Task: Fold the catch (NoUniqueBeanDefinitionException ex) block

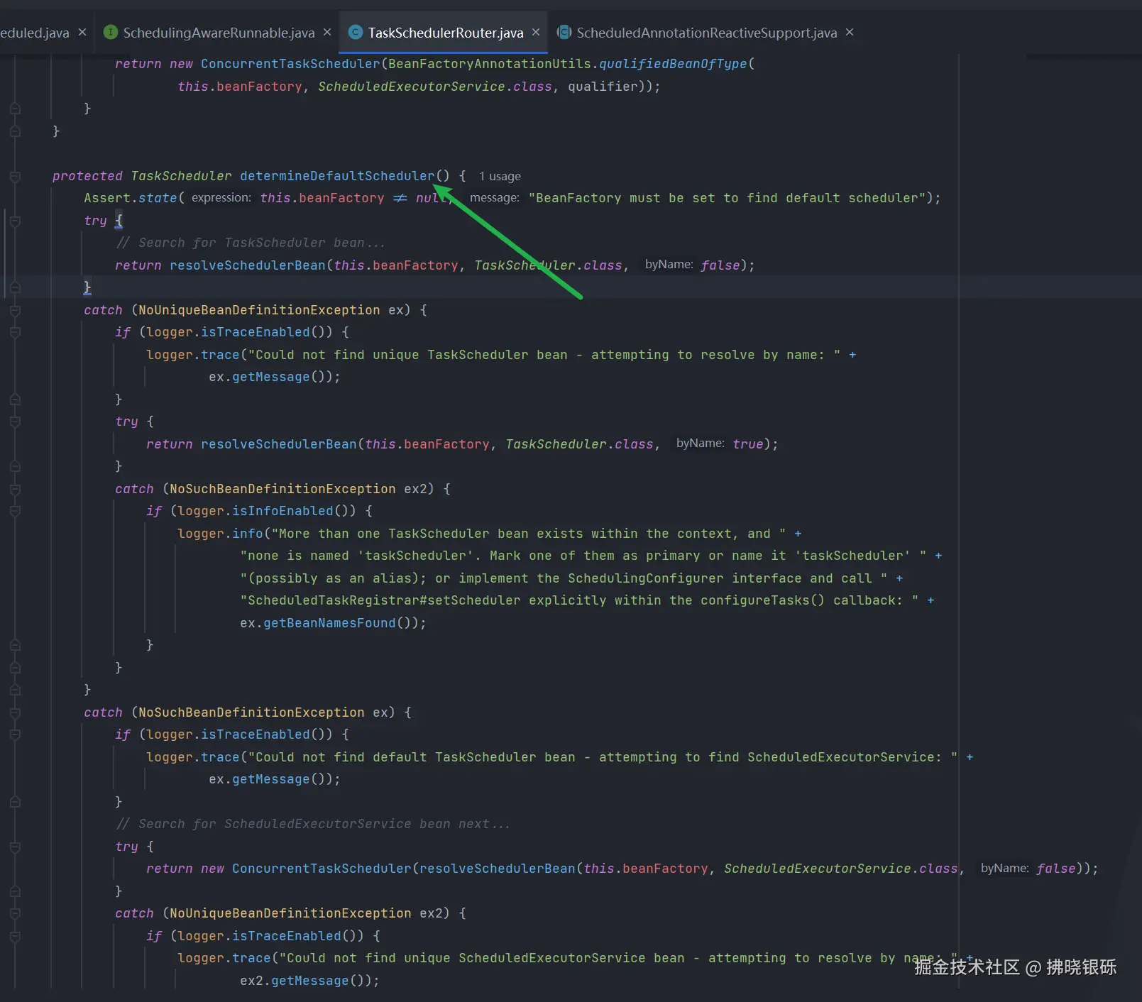Action: (x=15, y=310)
